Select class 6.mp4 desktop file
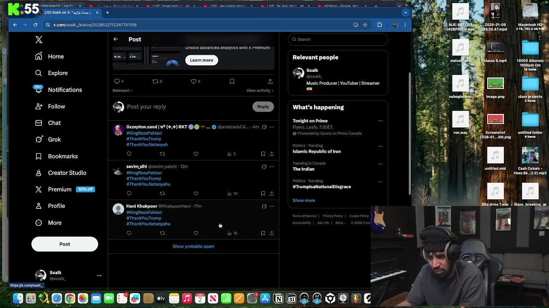Screen dimensions: 549x308 point(495,52)
